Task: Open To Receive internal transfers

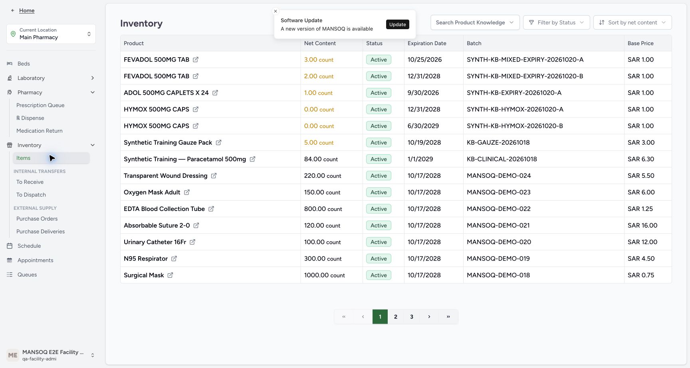Action: 30,182
